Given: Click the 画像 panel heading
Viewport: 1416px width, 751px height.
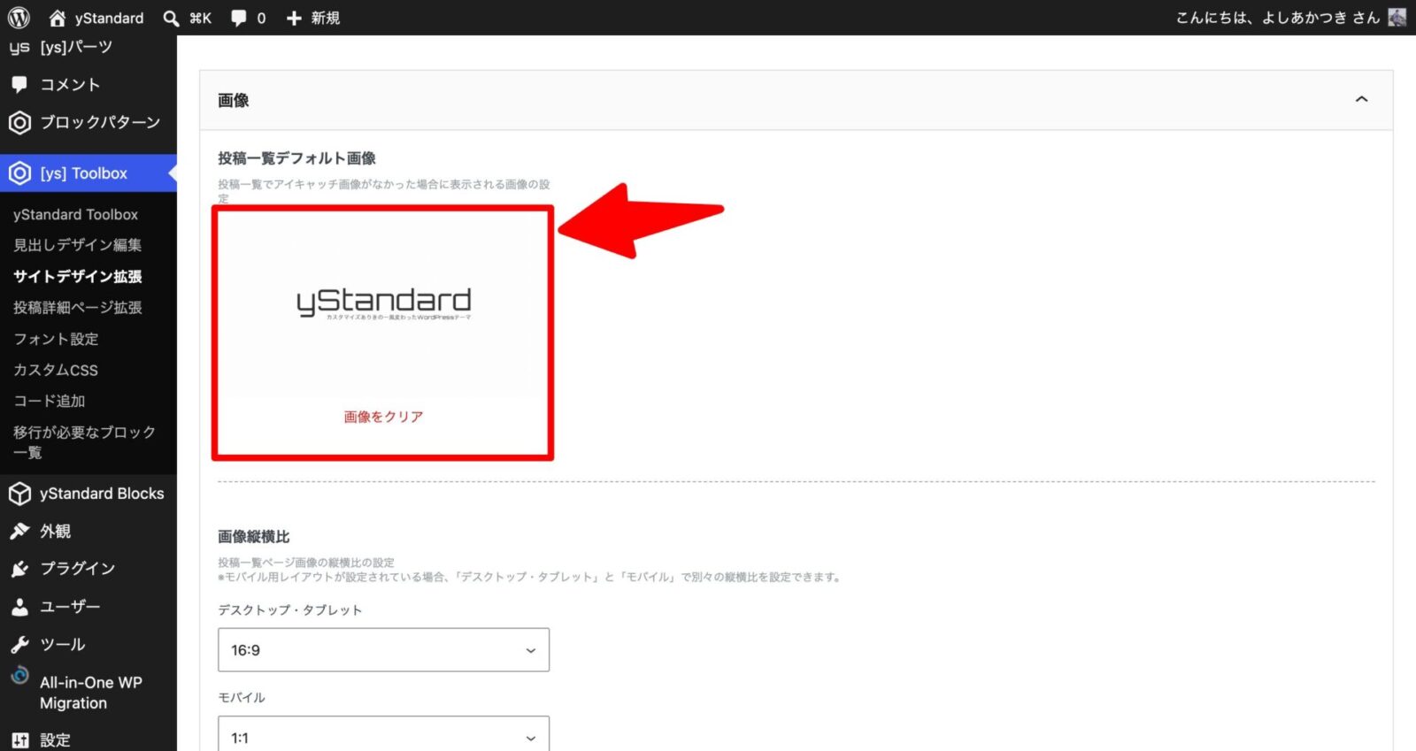Looking at the screenshot, I should (x=234, y=100).
